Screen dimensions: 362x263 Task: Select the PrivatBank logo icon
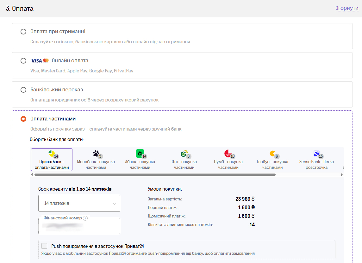pyautogui.click(x=52, y=153)
